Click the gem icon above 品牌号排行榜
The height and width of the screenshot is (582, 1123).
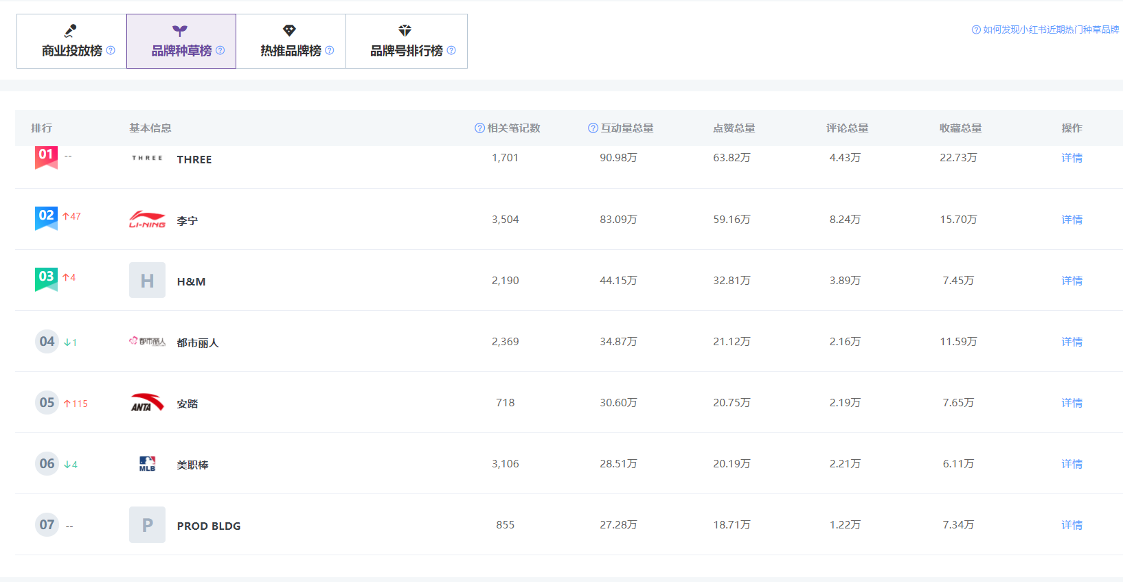405,30
